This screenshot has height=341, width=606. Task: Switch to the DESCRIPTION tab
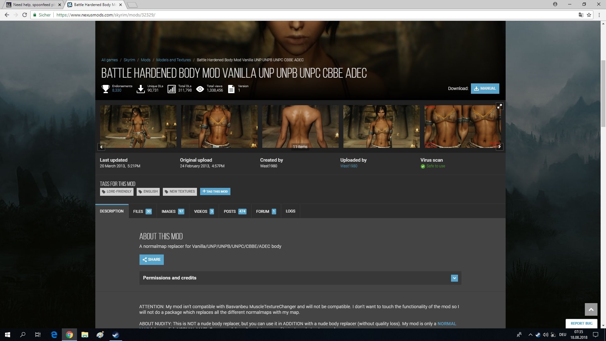coord(112,211)
